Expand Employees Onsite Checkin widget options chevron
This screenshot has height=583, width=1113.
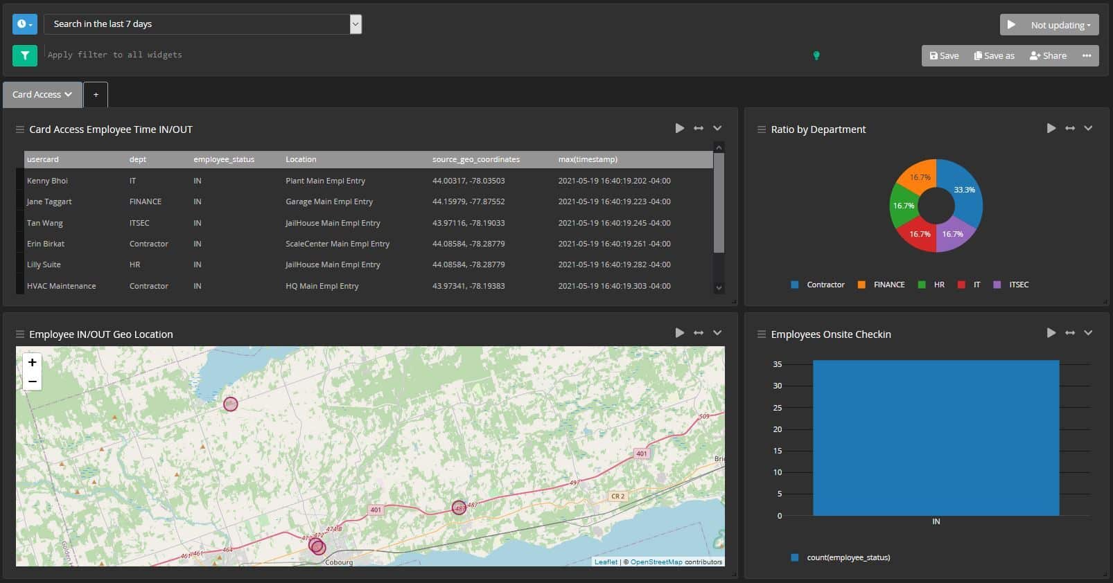pyautogui.click(x=1088, y=333)
